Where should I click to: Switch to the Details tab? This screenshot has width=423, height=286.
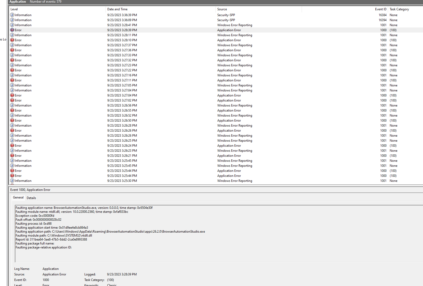pyautogui.click(x=31, y=198)
